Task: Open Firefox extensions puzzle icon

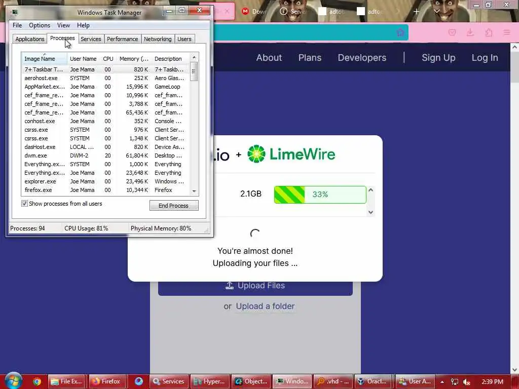Action: pyautogui.click(x=489, y=32)
